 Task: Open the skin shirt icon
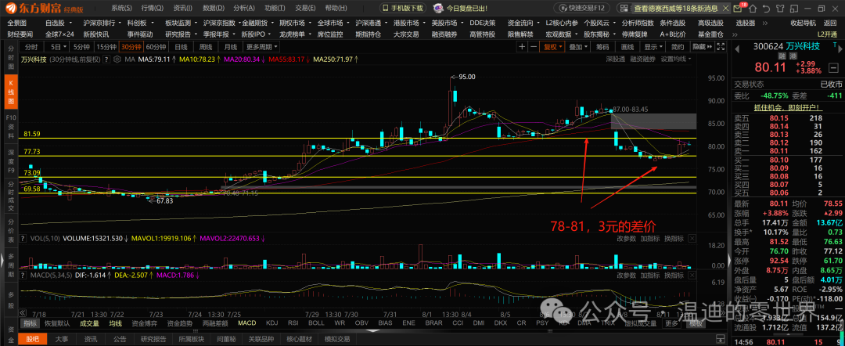point(780,9)
